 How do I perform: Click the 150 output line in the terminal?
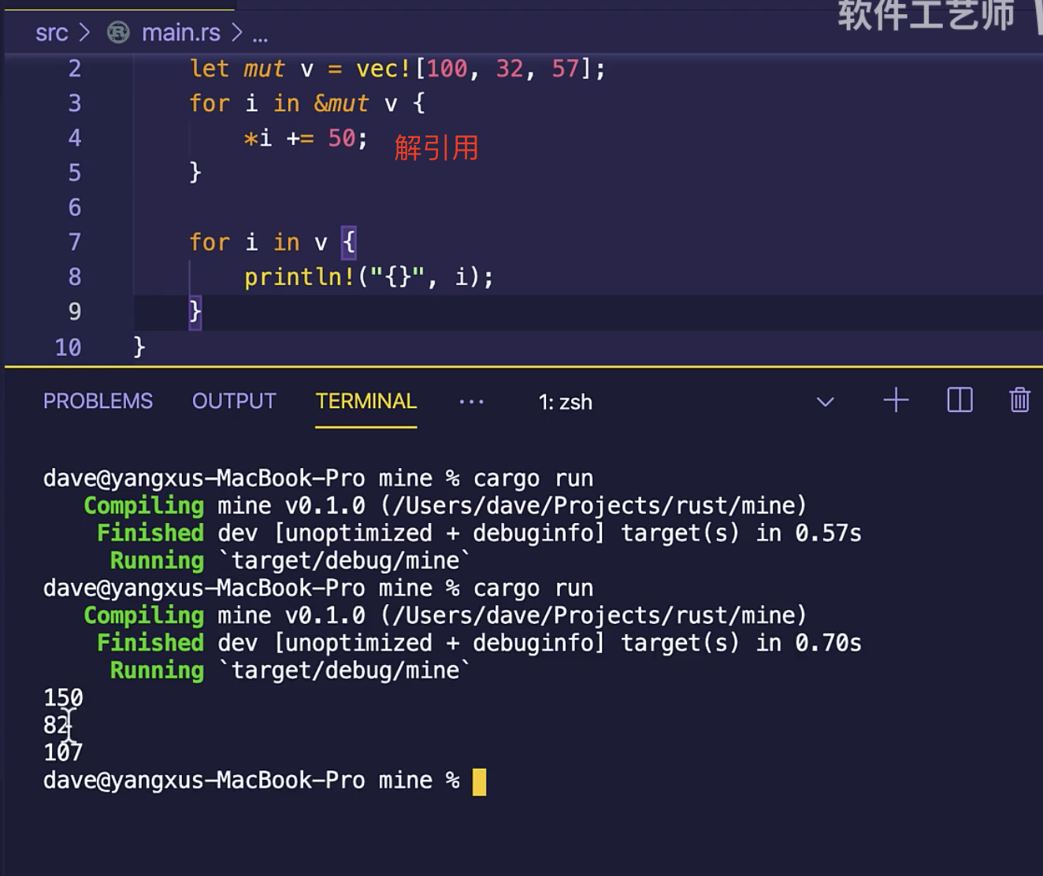(x=63, y=698)
